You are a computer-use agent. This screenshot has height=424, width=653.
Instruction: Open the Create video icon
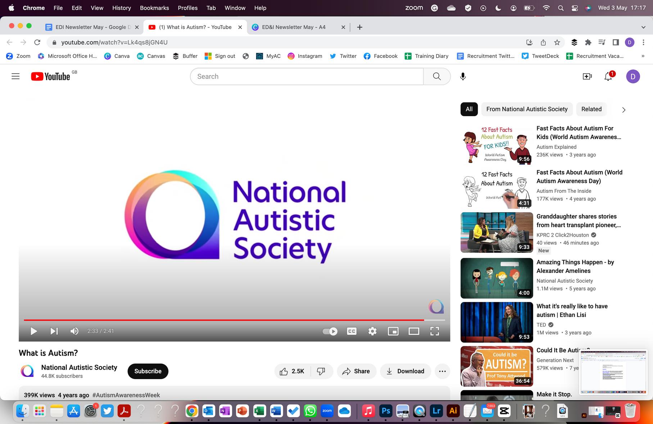point(587,76)
